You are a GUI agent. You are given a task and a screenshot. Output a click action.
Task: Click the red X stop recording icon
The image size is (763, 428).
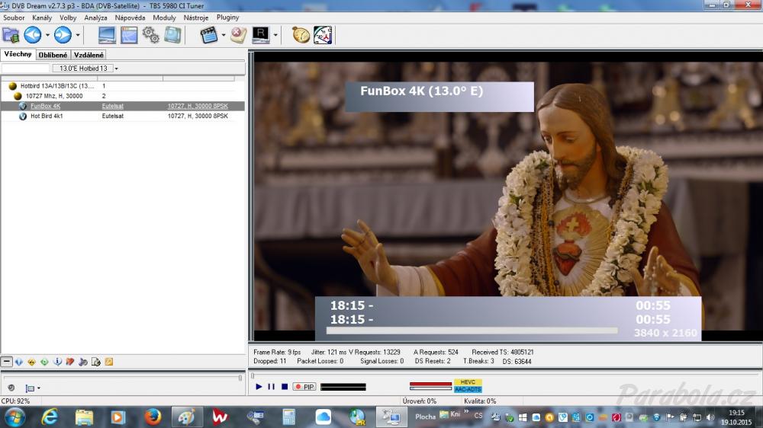[x=238, y=35]
